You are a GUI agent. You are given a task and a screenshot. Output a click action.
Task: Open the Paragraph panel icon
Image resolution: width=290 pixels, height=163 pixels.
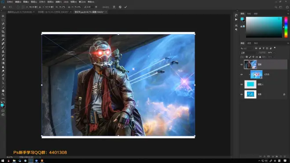tap(236, 29)
